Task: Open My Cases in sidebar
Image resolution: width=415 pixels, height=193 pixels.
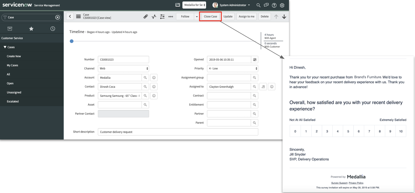Action: pyautogui.click(x=12, y=65)
